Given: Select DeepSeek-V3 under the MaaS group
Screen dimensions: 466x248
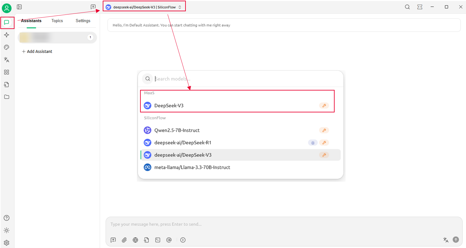Looking at the screenshot, I should (x=241, y=106).
